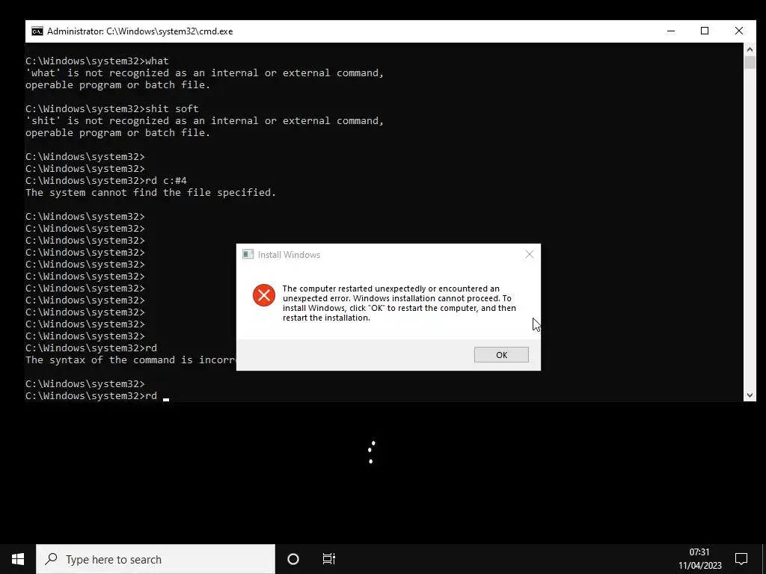
Task: Click the cmd scrollbar down arrow
Action: pos(750,396)
